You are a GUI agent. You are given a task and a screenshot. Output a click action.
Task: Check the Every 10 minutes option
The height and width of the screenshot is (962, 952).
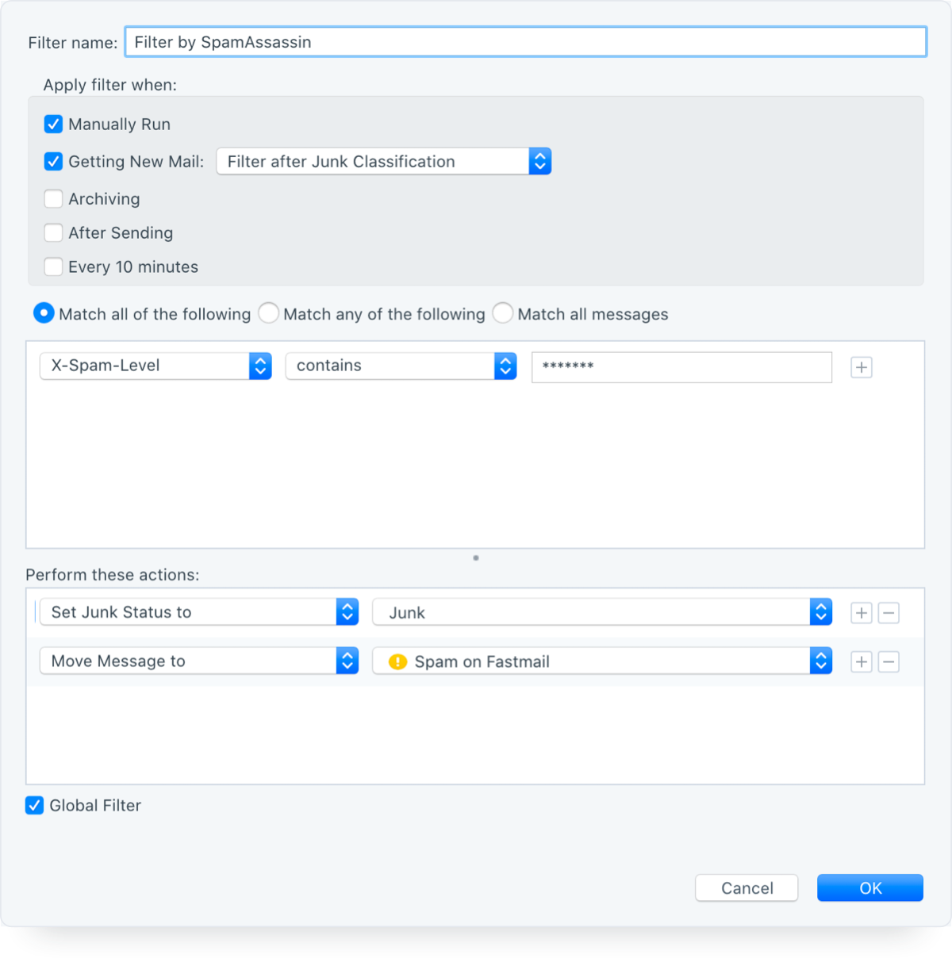53,267
